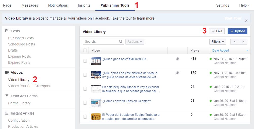Image resolution: width=254 pixels, height=129 pixels.
Task: Click the Videos camera icon in sidebar
Action: point(7,73)
